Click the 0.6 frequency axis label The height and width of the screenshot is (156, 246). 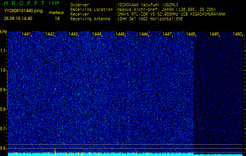(3, 148)
